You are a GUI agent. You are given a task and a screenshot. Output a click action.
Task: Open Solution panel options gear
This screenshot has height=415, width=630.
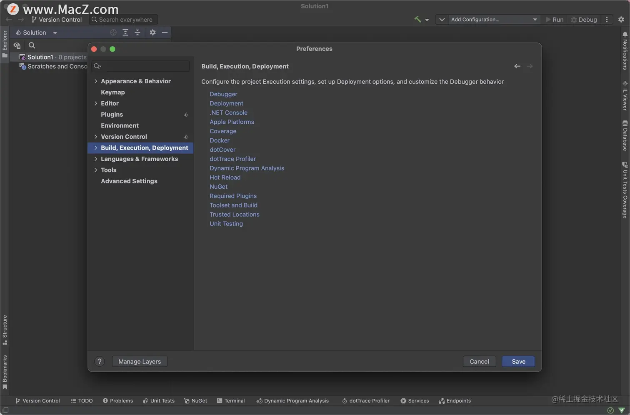click(152, 32)
